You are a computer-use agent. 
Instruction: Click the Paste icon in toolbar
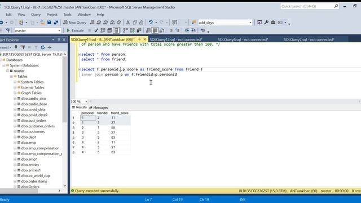142,23
